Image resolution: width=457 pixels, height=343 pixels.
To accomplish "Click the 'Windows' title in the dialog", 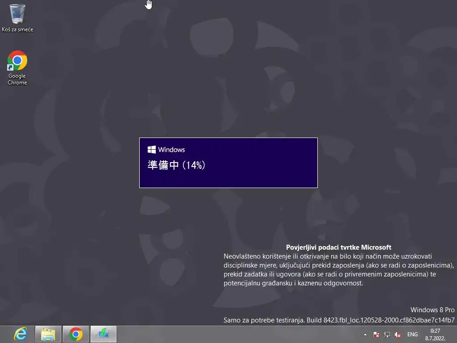I will (x=171, y=150).
